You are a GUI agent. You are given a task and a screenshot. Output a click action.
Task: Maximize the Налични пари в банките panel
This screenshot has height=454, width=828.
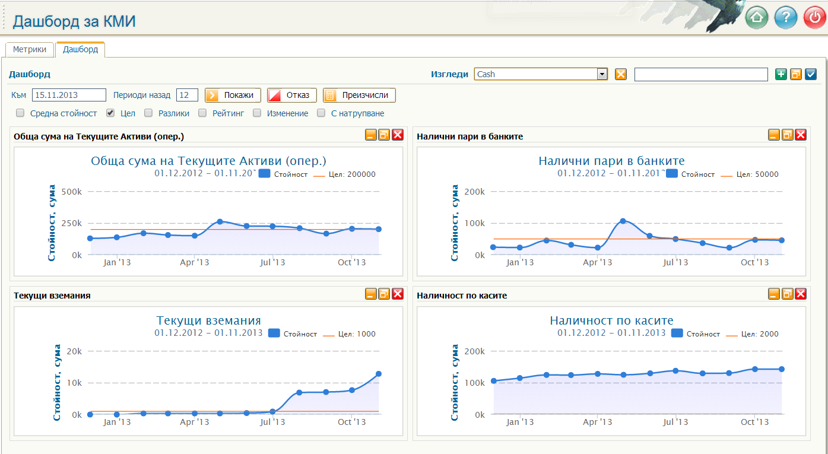[787, 135]
